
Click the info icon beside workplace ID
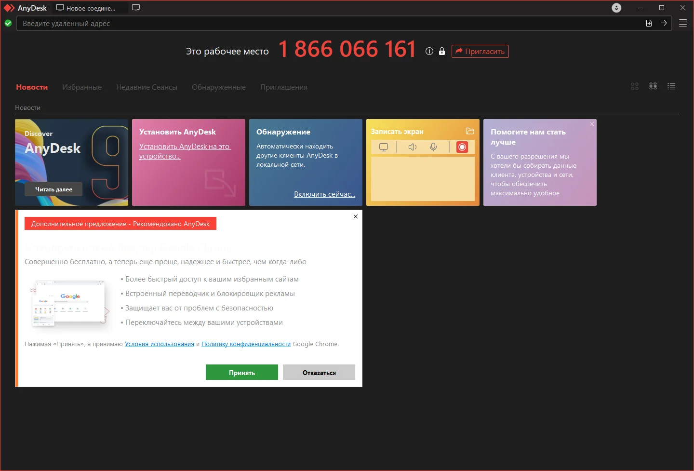(429, 51)
